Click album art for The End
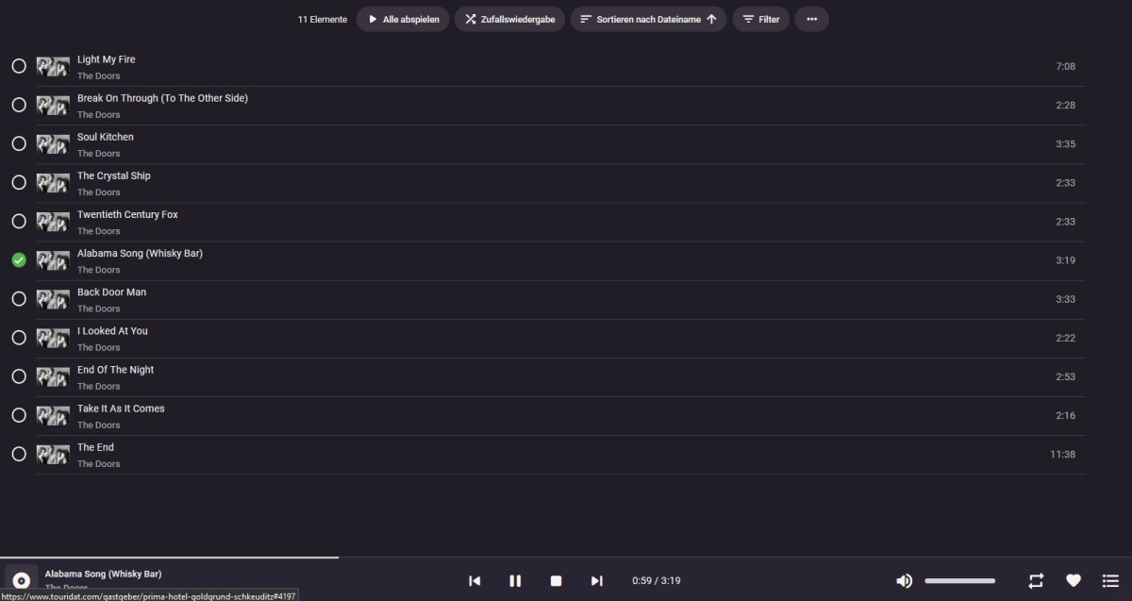The height and width of the screenshot is (601, 1132). (x=53, y=454)
